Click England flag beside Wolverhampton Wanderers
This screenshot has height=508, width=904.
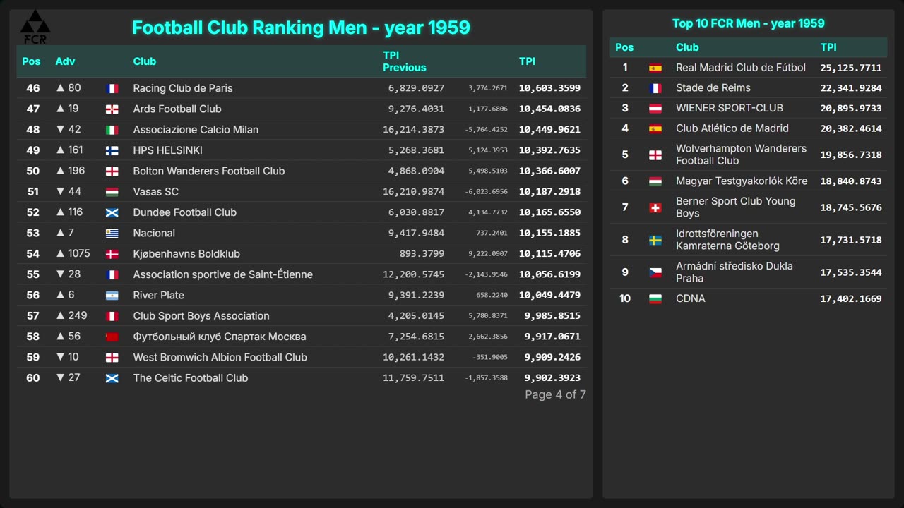coord(655,155)
